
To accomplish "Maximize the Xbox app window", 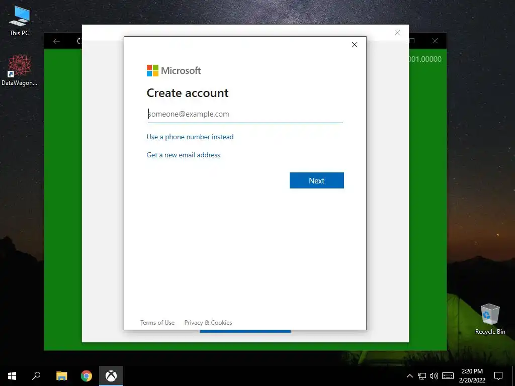I will coord(412,41).
